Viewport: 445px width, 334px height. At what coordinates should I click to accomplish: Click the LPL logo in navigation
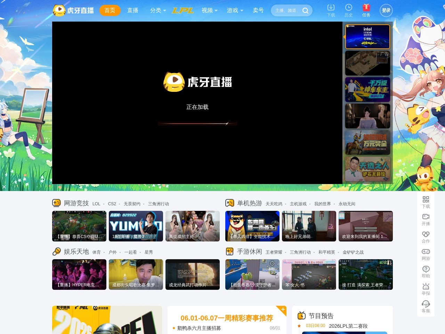tap(183, 10)
